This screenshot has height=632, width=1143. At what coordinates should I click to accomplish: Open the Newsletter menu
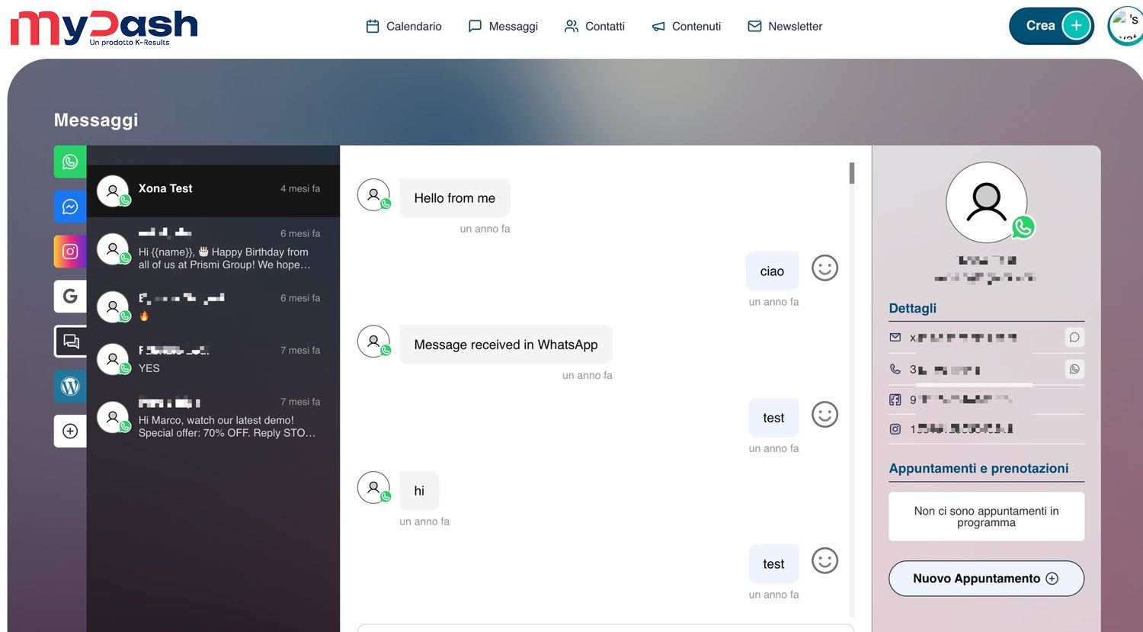coord(785,26)
